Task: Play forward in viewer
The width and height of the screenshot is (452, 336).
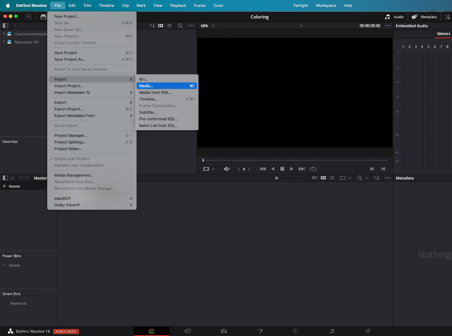Action: pyautogui.click(x=292, y=169)
